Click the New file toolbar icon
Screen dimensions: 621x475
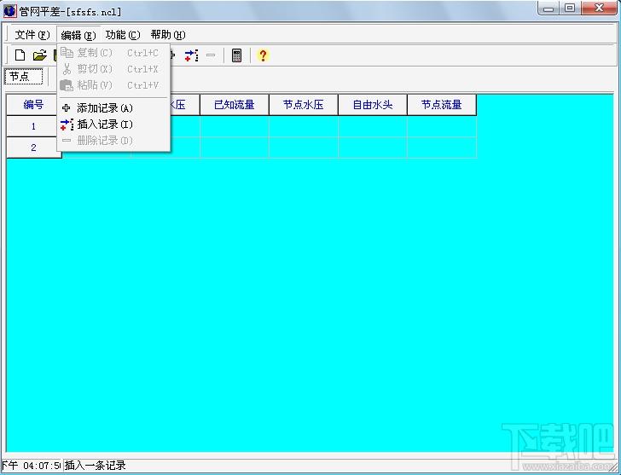tap(20, 55)
